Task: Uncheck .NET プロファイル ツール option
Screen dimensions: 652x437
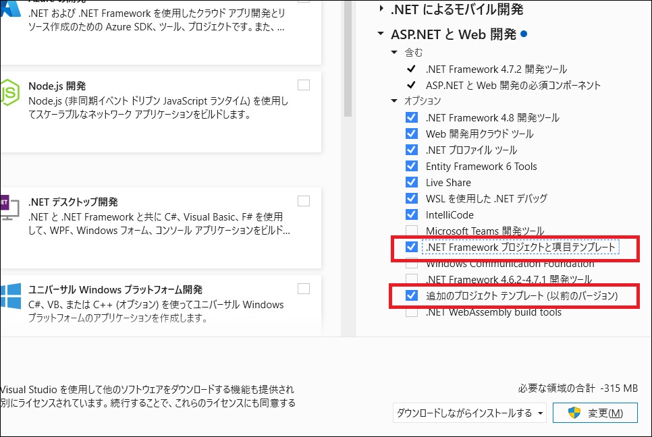Action: [412, 150]
